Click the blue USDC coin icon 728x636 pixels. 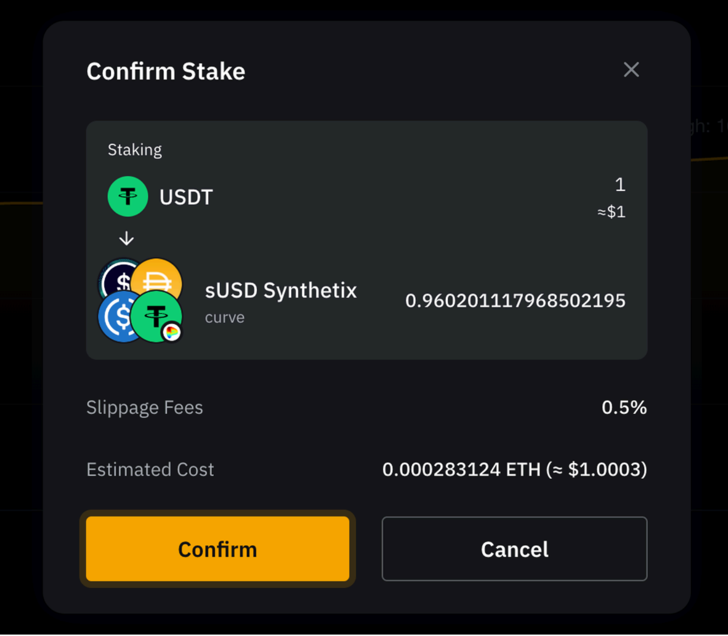click(115, 318)
